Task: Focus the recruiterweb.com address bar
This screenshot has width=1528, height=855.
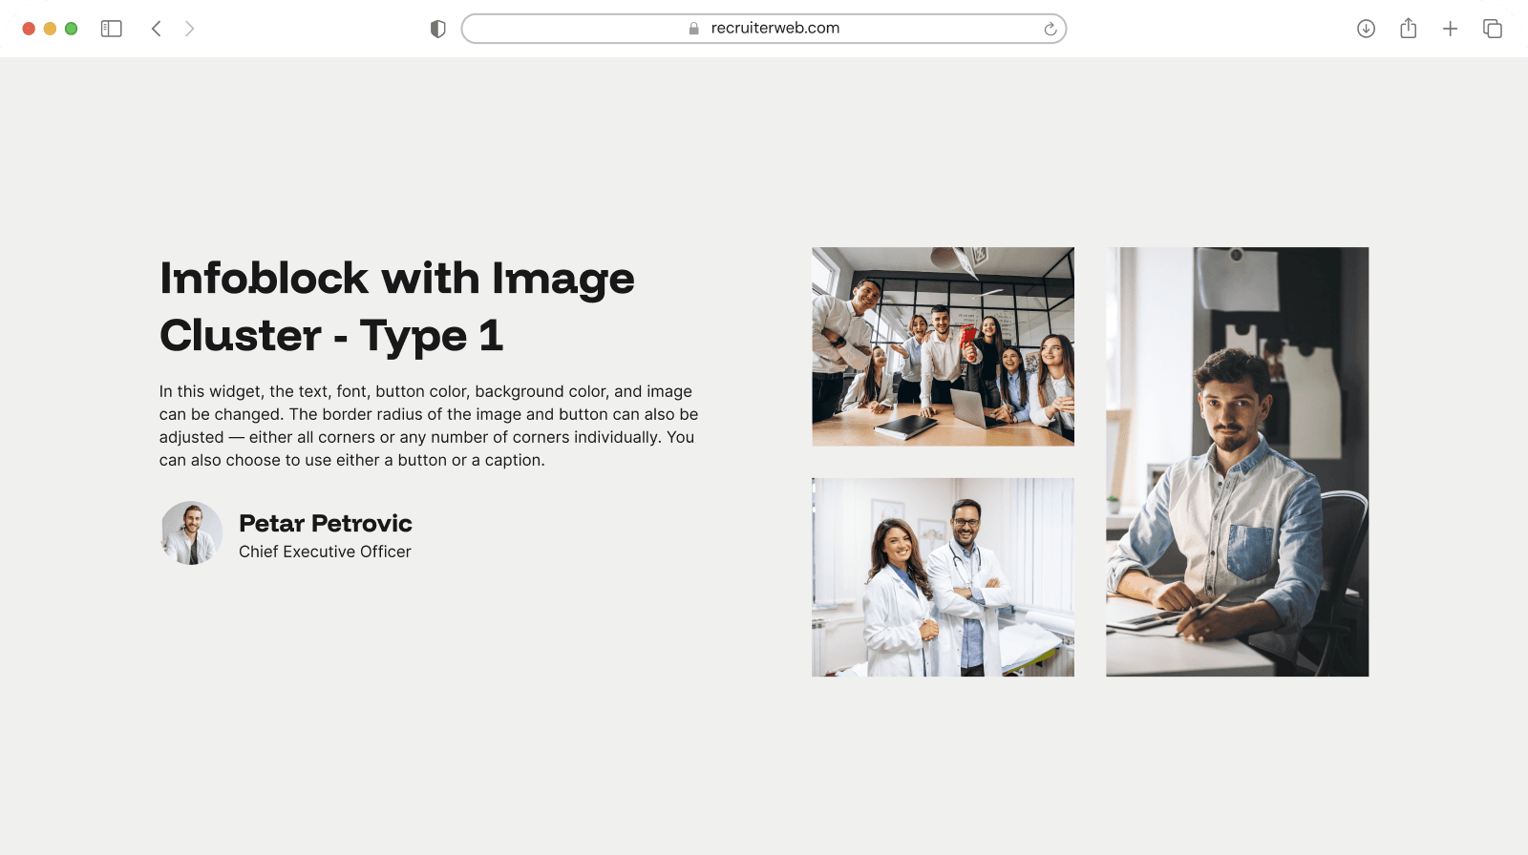Action: click(775, 29)
